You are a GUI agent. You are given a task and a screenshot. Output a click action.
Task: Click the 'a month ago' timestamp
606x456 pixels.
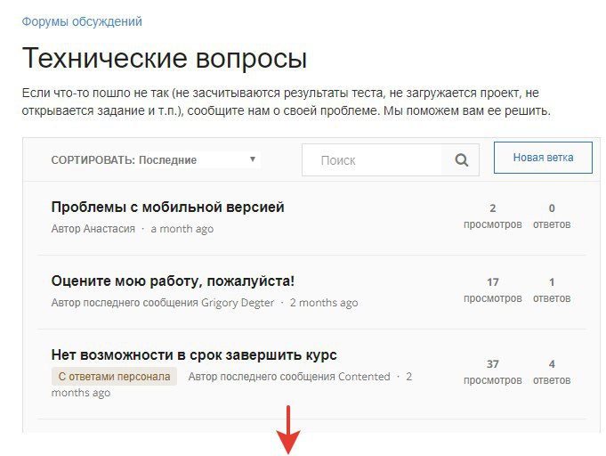[x=182, y=229]
